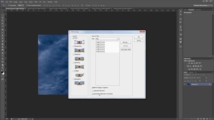Switch to the Channels tab

[191, 72]
